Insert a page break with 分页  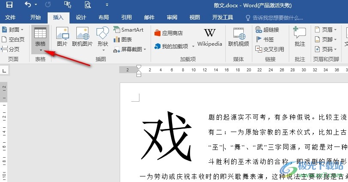(x=10, y=49)
